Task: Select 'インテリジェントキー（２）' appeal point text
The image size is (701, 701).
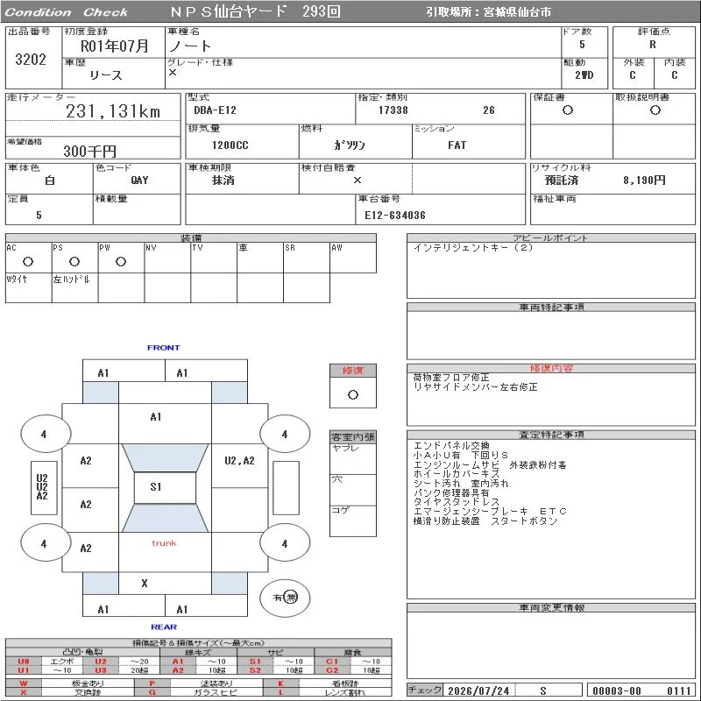Action: pos(472,247)
